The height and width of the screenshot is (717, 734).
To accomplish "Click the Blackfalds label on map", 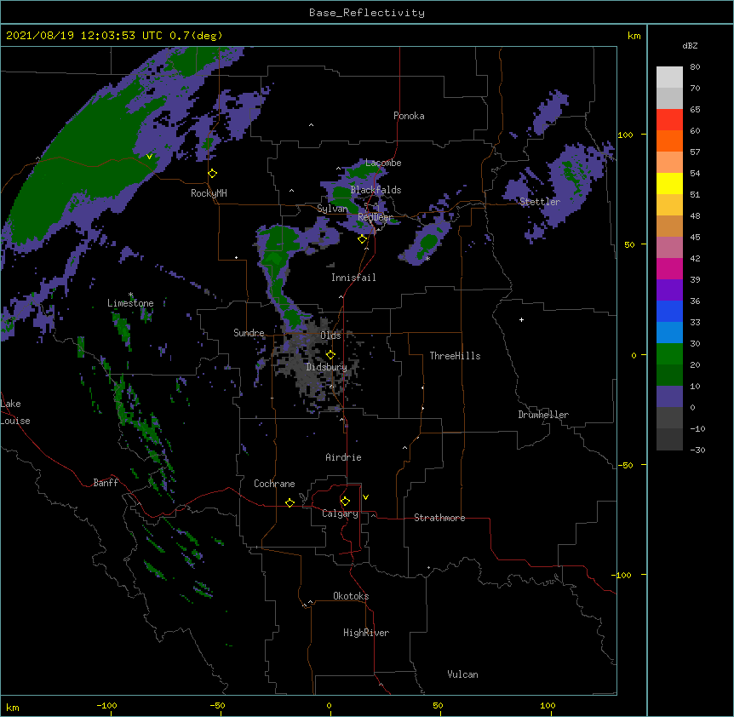I will (376, 190).
